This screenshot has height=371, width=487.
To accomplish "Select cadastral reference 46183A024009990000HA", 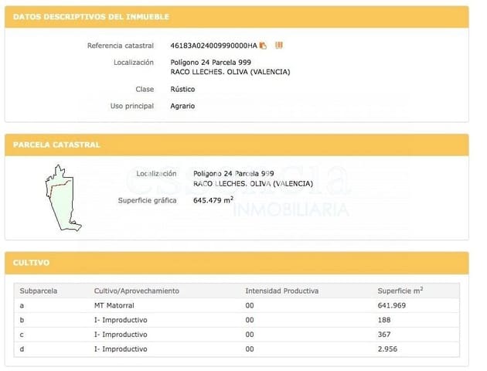I will pos(213,46).
